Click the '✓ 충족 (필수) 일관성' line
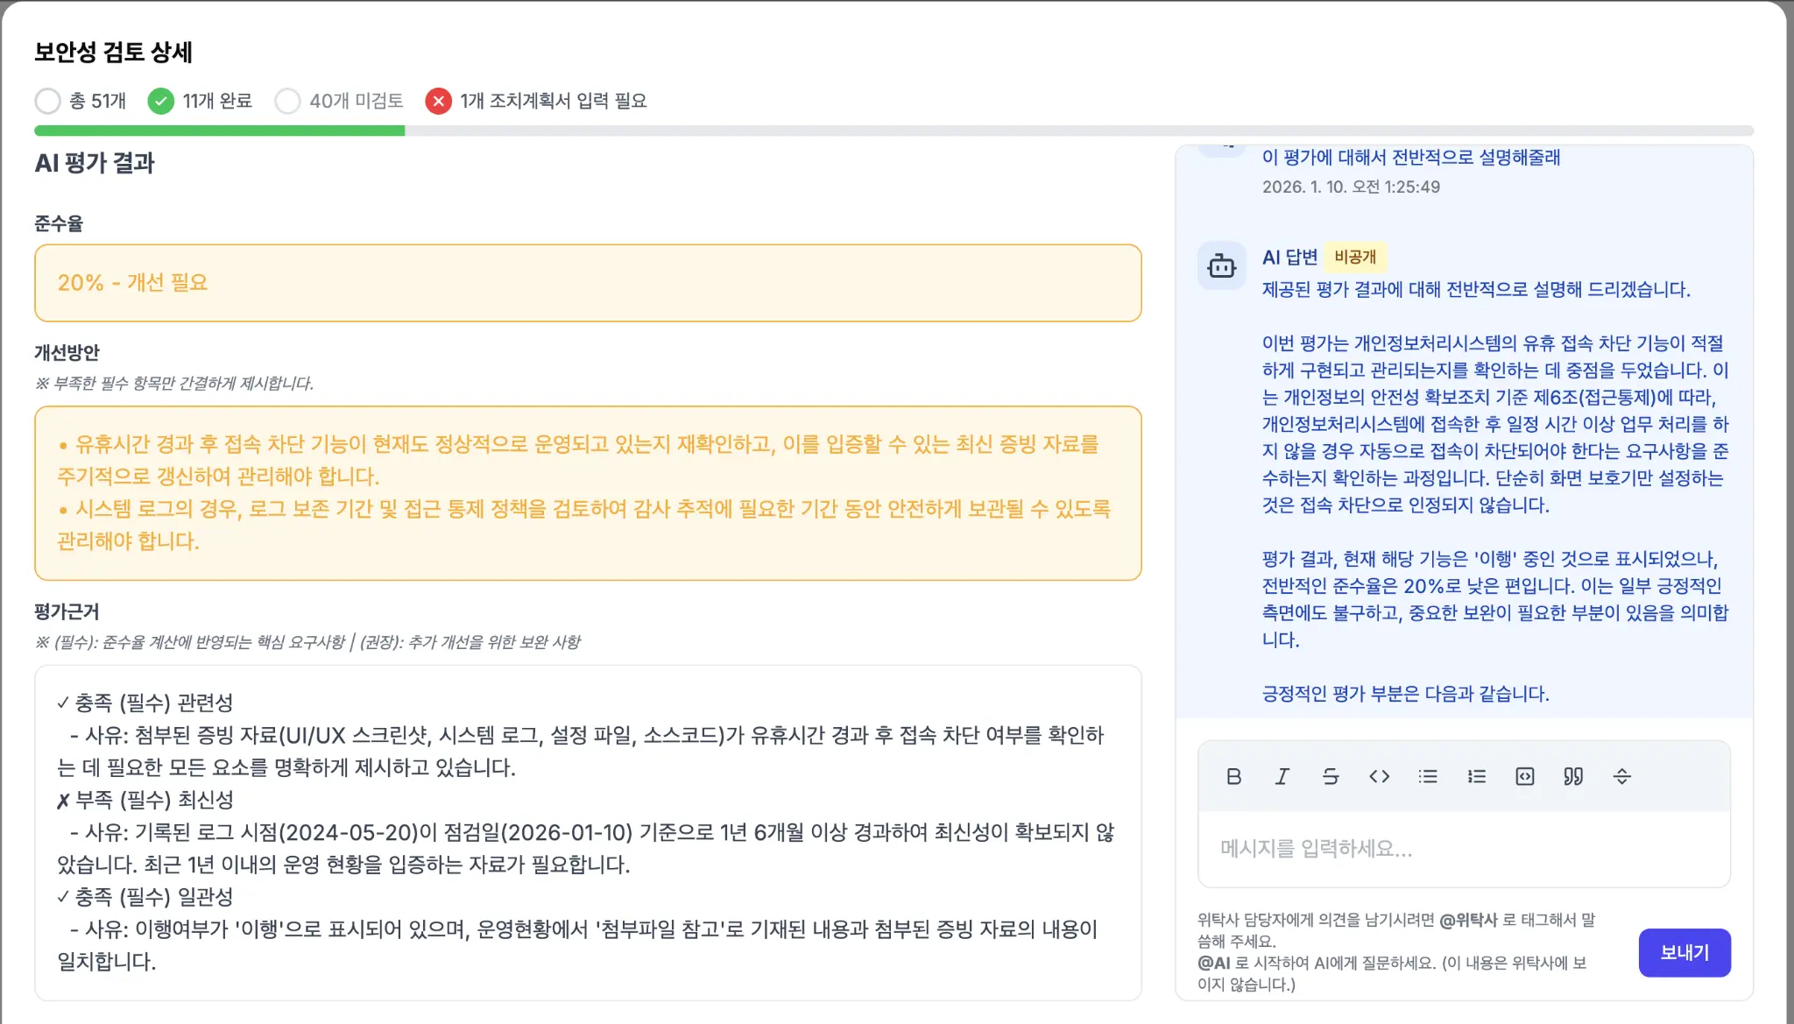Screen dimensions: 1794x1024 pos(145,897)
